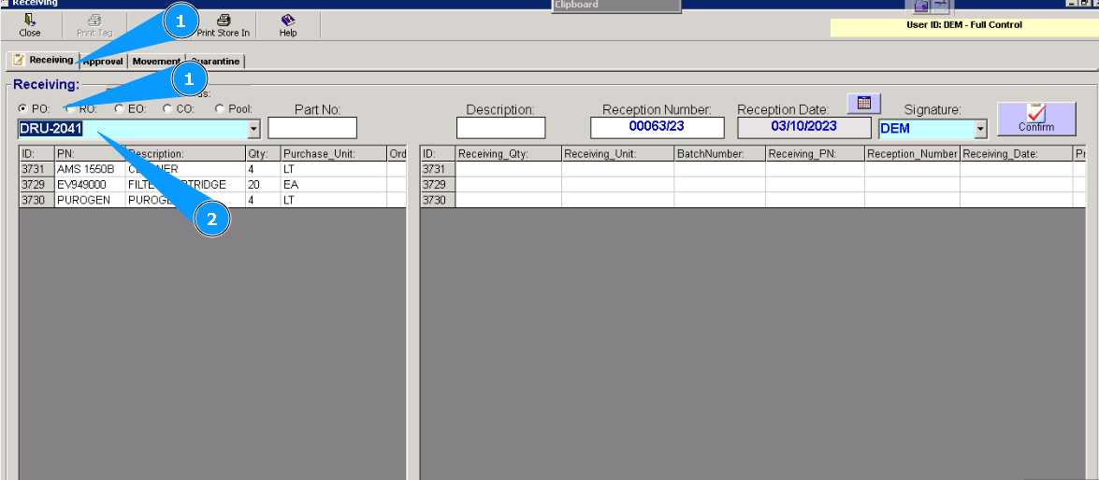Screen dimensions: 1099x480
Task: Select row 3730 in the right receiving table
Action: click(438, 200)
